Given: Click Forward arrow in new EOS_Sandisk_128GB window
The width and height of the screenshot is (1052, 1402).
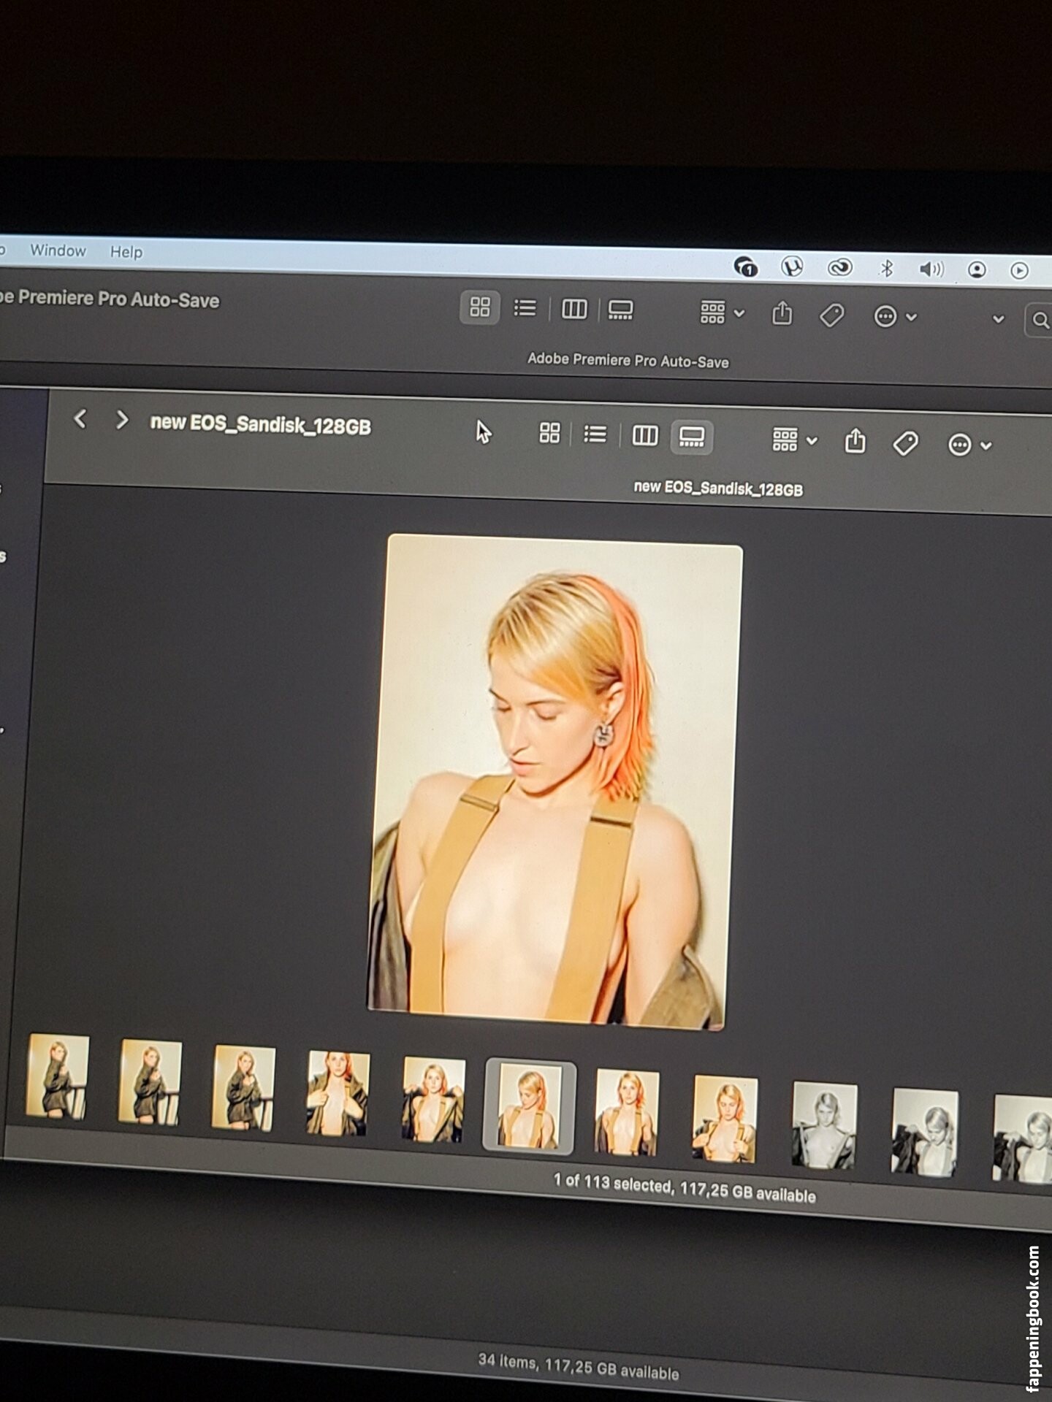Looking at the screenshot, I should pyautogui.click(x=122, y=420).
